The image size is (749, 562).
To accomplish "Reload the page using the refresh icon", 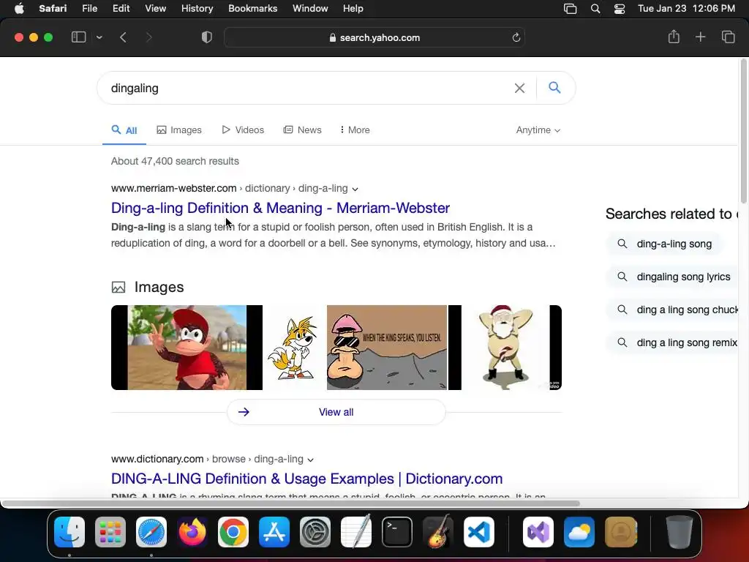I will point(516,37).
